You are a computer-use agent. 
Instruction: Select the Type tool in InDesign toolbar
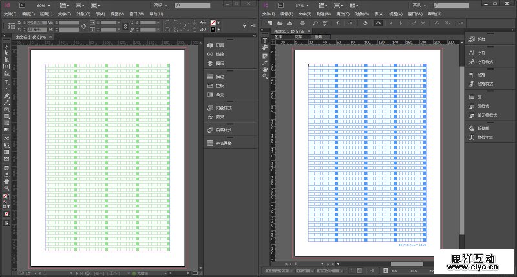click(6, 82)
